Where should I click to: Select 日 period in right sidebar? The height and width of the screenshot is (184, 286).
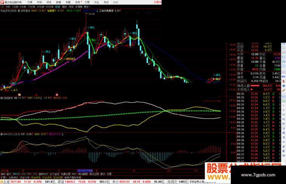pos(284,128)
